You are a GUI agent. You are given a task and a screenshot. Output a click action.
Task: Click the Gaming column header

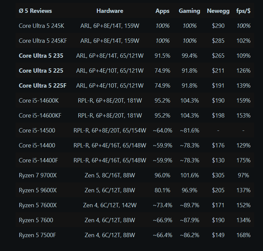point(189,11)
